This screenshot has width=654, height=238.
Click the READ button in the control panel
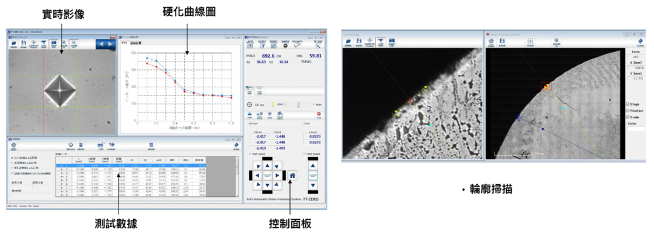pos(269,115)
